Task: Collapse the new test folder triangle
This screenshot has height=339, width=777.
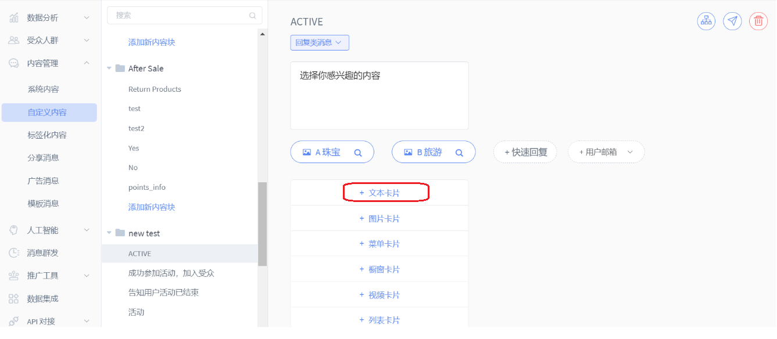Action: point(109,233)
